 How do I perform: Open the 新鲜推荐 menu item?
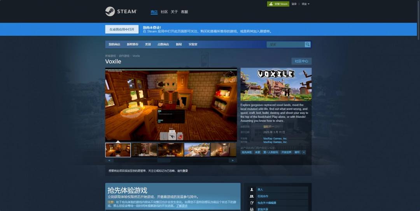pos(132,45)
